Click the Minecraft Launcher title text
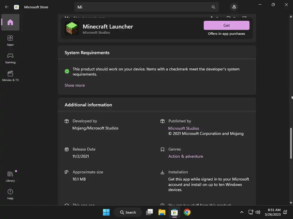Viewport: 293px width, 219px height. click(108, 27)
